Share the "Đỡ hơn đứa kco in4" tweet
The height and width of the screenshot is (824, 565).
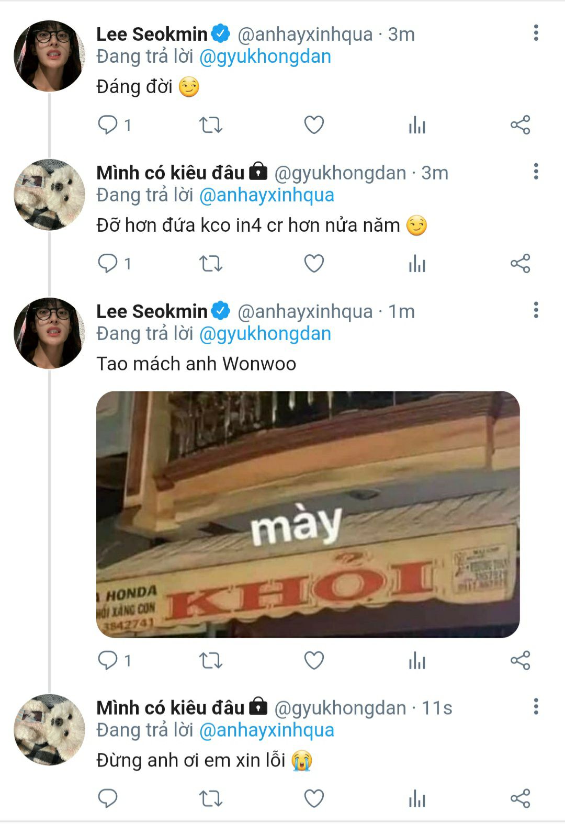[520, 263]
